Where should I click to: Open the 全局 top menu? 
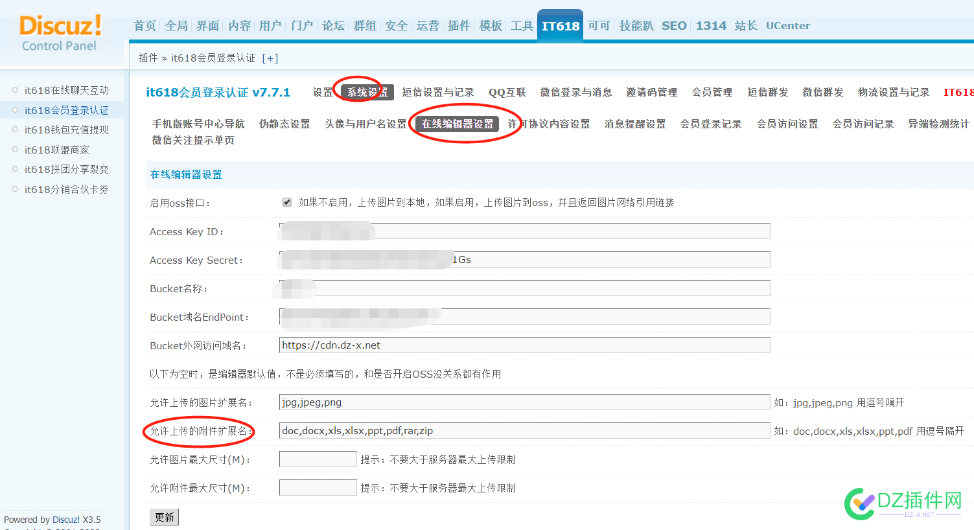point(176,26)
